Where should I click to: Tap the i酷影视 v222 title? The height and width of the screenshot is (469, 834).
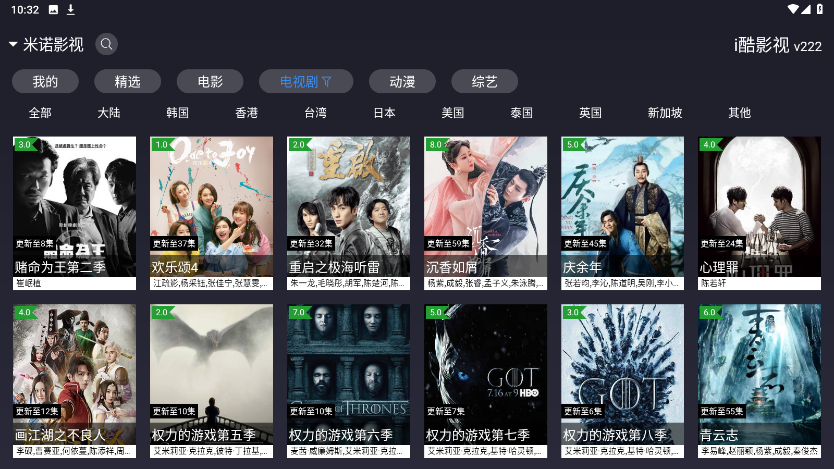click(778, 45)
